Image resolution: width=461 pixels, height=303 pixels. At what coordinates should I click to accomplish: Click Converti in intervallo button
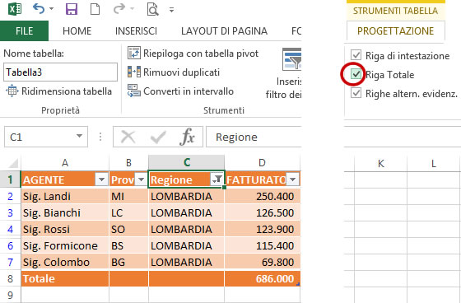point(180,91)
